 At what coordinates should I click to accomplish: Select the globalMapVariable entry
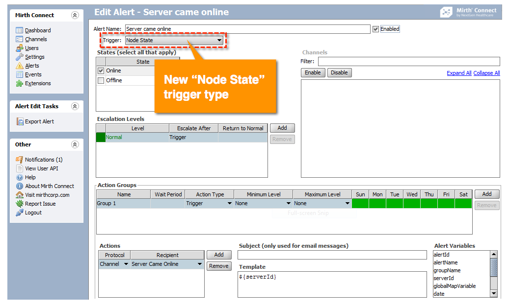(x=455, y=286)
